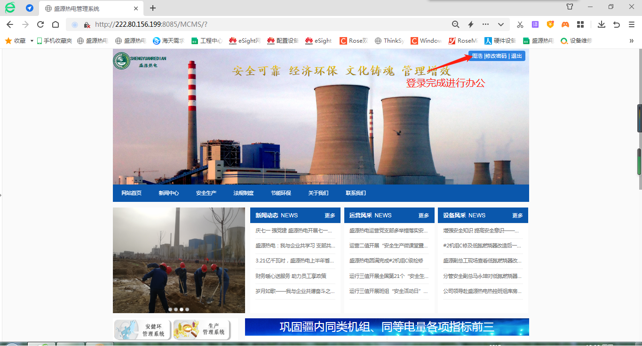Open the game controller extension icon
This screenshot has width=642, height=346.
click(x=565, y=24)
